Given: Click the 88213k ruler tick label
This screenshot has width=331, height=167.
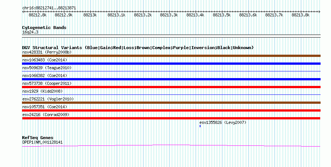Looking at the screenshot, I should tap(90, 15).
